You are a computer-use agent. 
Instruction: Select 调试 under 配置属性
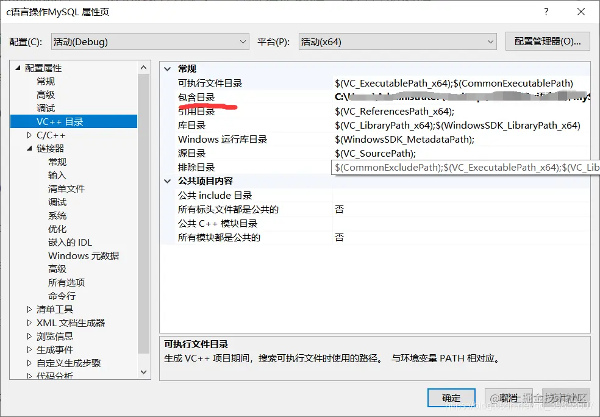point(46,109)
